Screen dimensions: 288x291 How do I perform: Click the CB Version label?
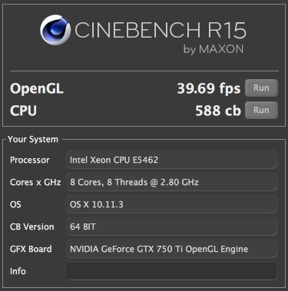click(x=32, y=227)
